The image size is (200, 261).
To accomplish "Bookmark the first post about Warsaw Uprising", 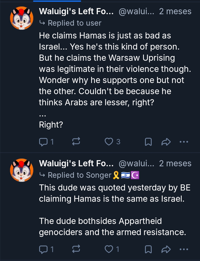I will [148, 142].
